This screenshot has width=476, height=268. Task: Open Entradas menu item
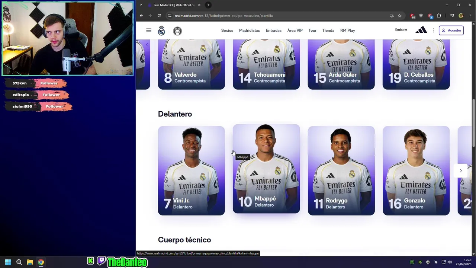(x=274, y=30)
